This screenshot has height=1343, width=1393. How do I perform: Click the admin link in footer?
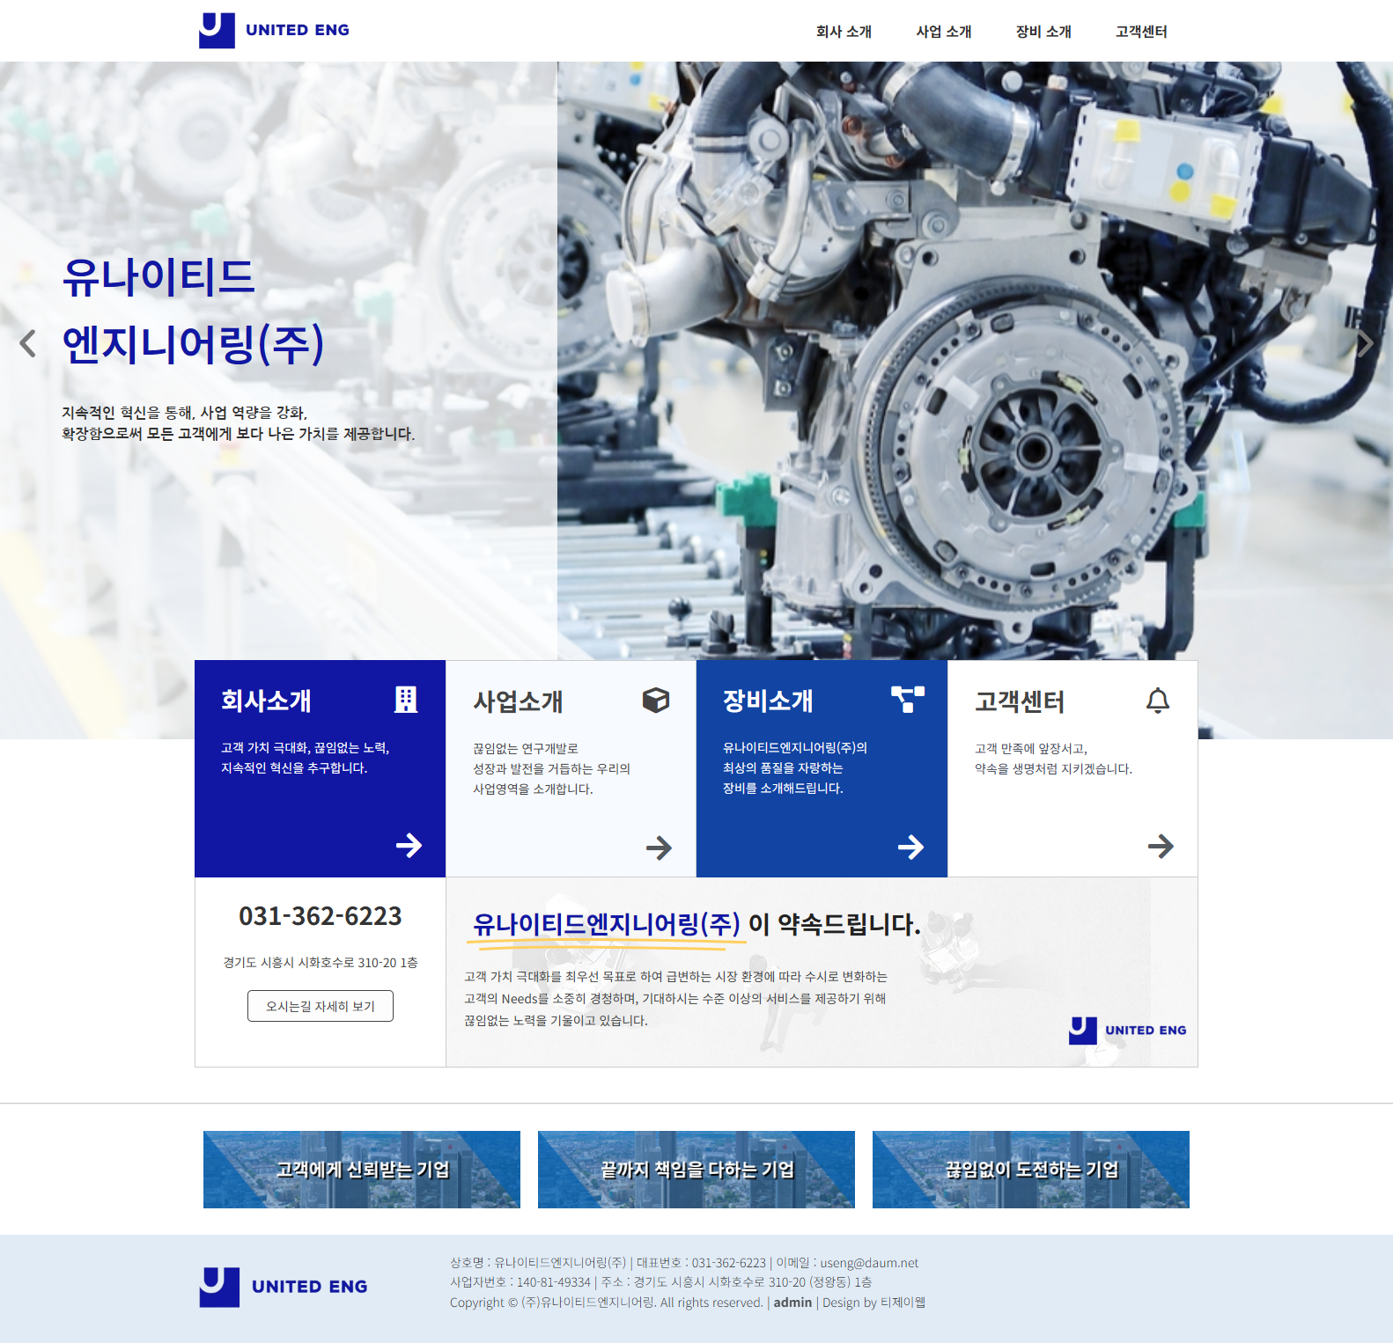[792, 1303]
